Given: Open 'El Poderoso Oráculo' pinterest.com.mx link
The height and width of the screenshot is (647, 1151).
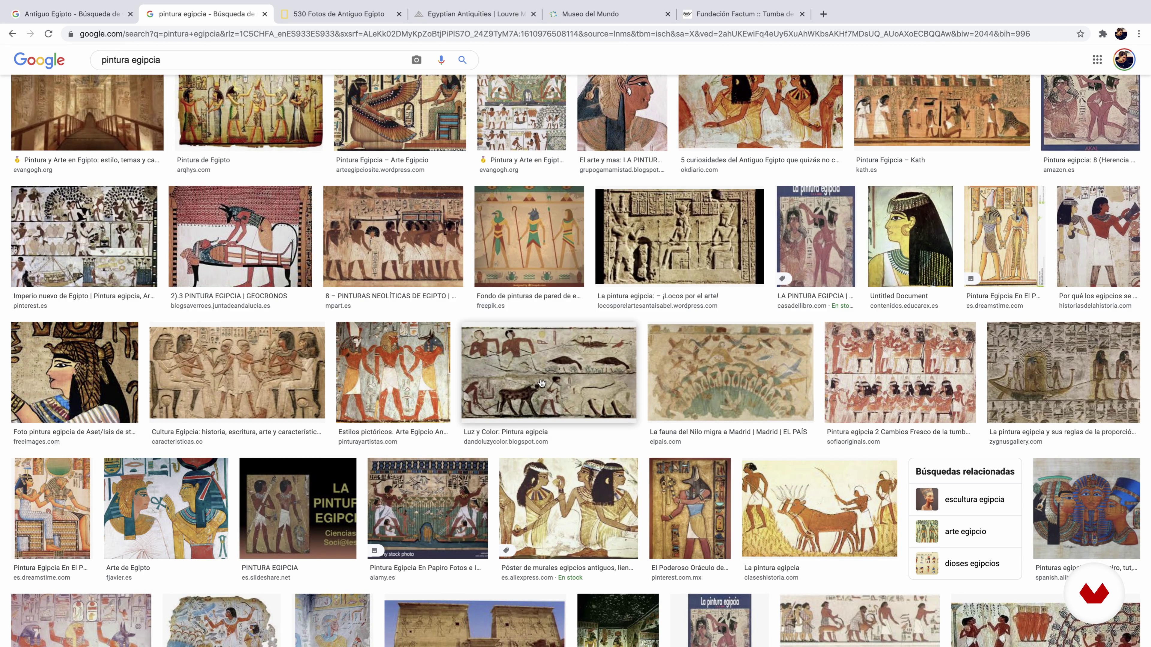Looking at the screenshot, I should (x=689, y=568).
